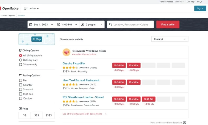
Task: Open the London city dropdown
Action: click(x=31, y=8)
